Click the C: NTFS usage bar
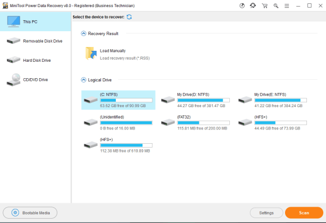The image size is (326, 223). (126, 100)
